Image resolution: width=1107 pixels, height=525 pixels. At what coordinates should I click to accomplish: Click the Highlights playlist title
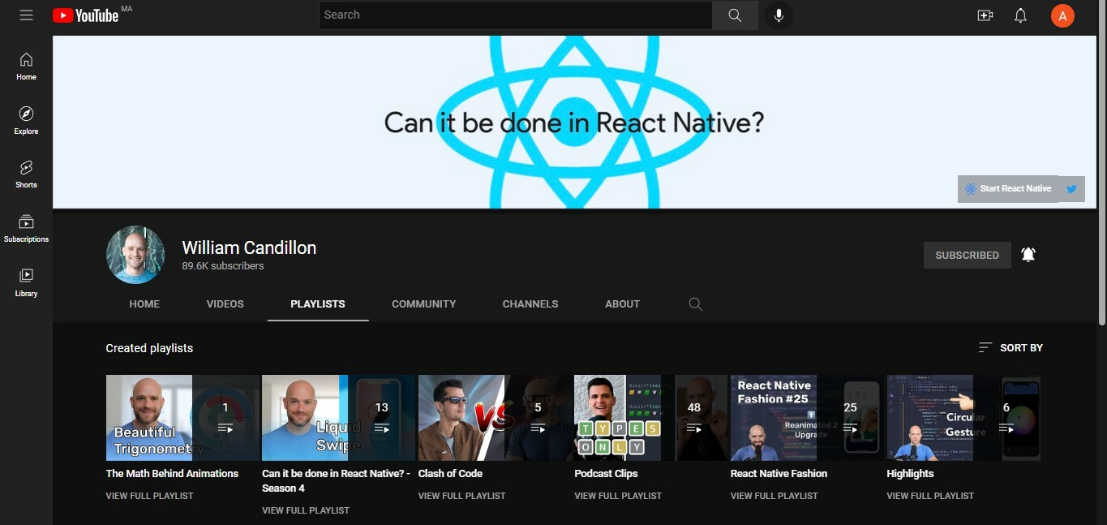tap(910, 474)
